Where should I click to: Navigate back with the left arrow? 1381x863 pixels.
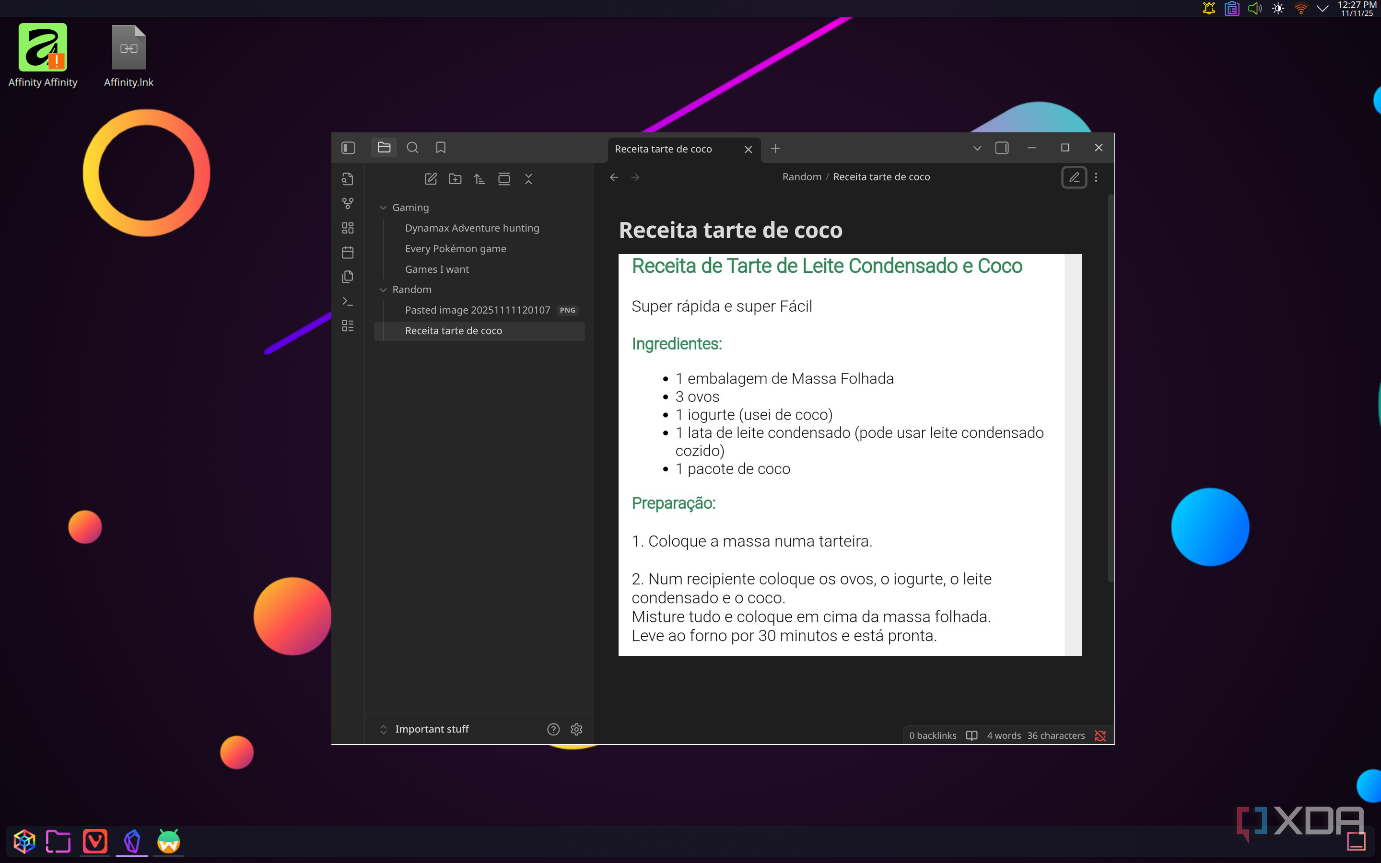click(x=614, y=177)
